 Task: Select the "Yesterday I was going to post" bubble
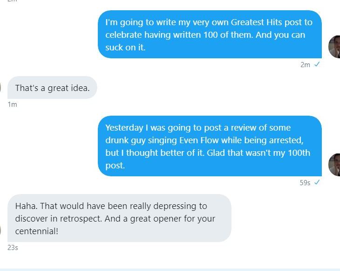click(210, 146)
